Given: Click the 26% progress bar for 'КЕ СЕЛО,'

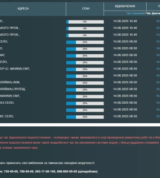Looking at the screenshot, I should tap(85, 117).
